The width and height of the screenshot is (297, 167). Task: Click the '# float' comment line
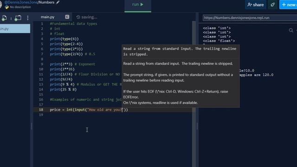tap(57, 34)
